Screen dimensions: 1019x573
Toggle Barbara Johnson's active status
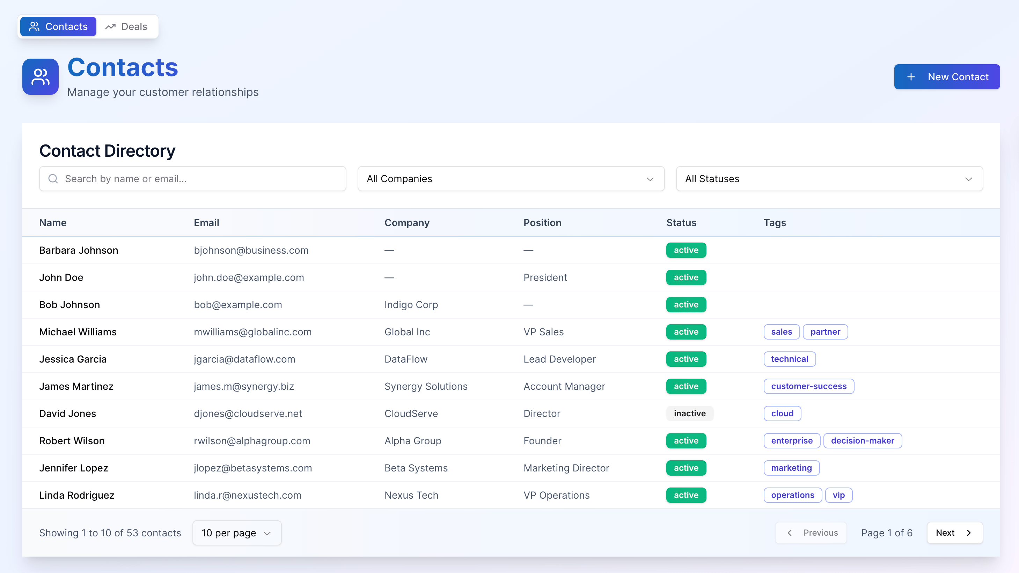click(x=686, y=250)
